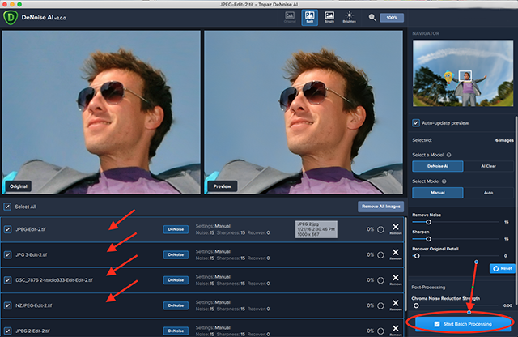Open the Brighten option
This screenshot has height=337, width=518.
pos(349,18)
